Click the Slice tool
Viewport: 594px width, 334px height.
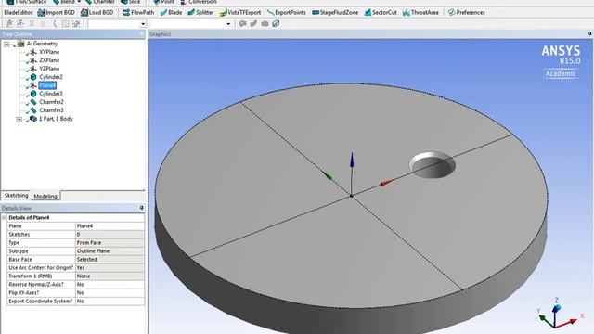[x=131, y=2]
